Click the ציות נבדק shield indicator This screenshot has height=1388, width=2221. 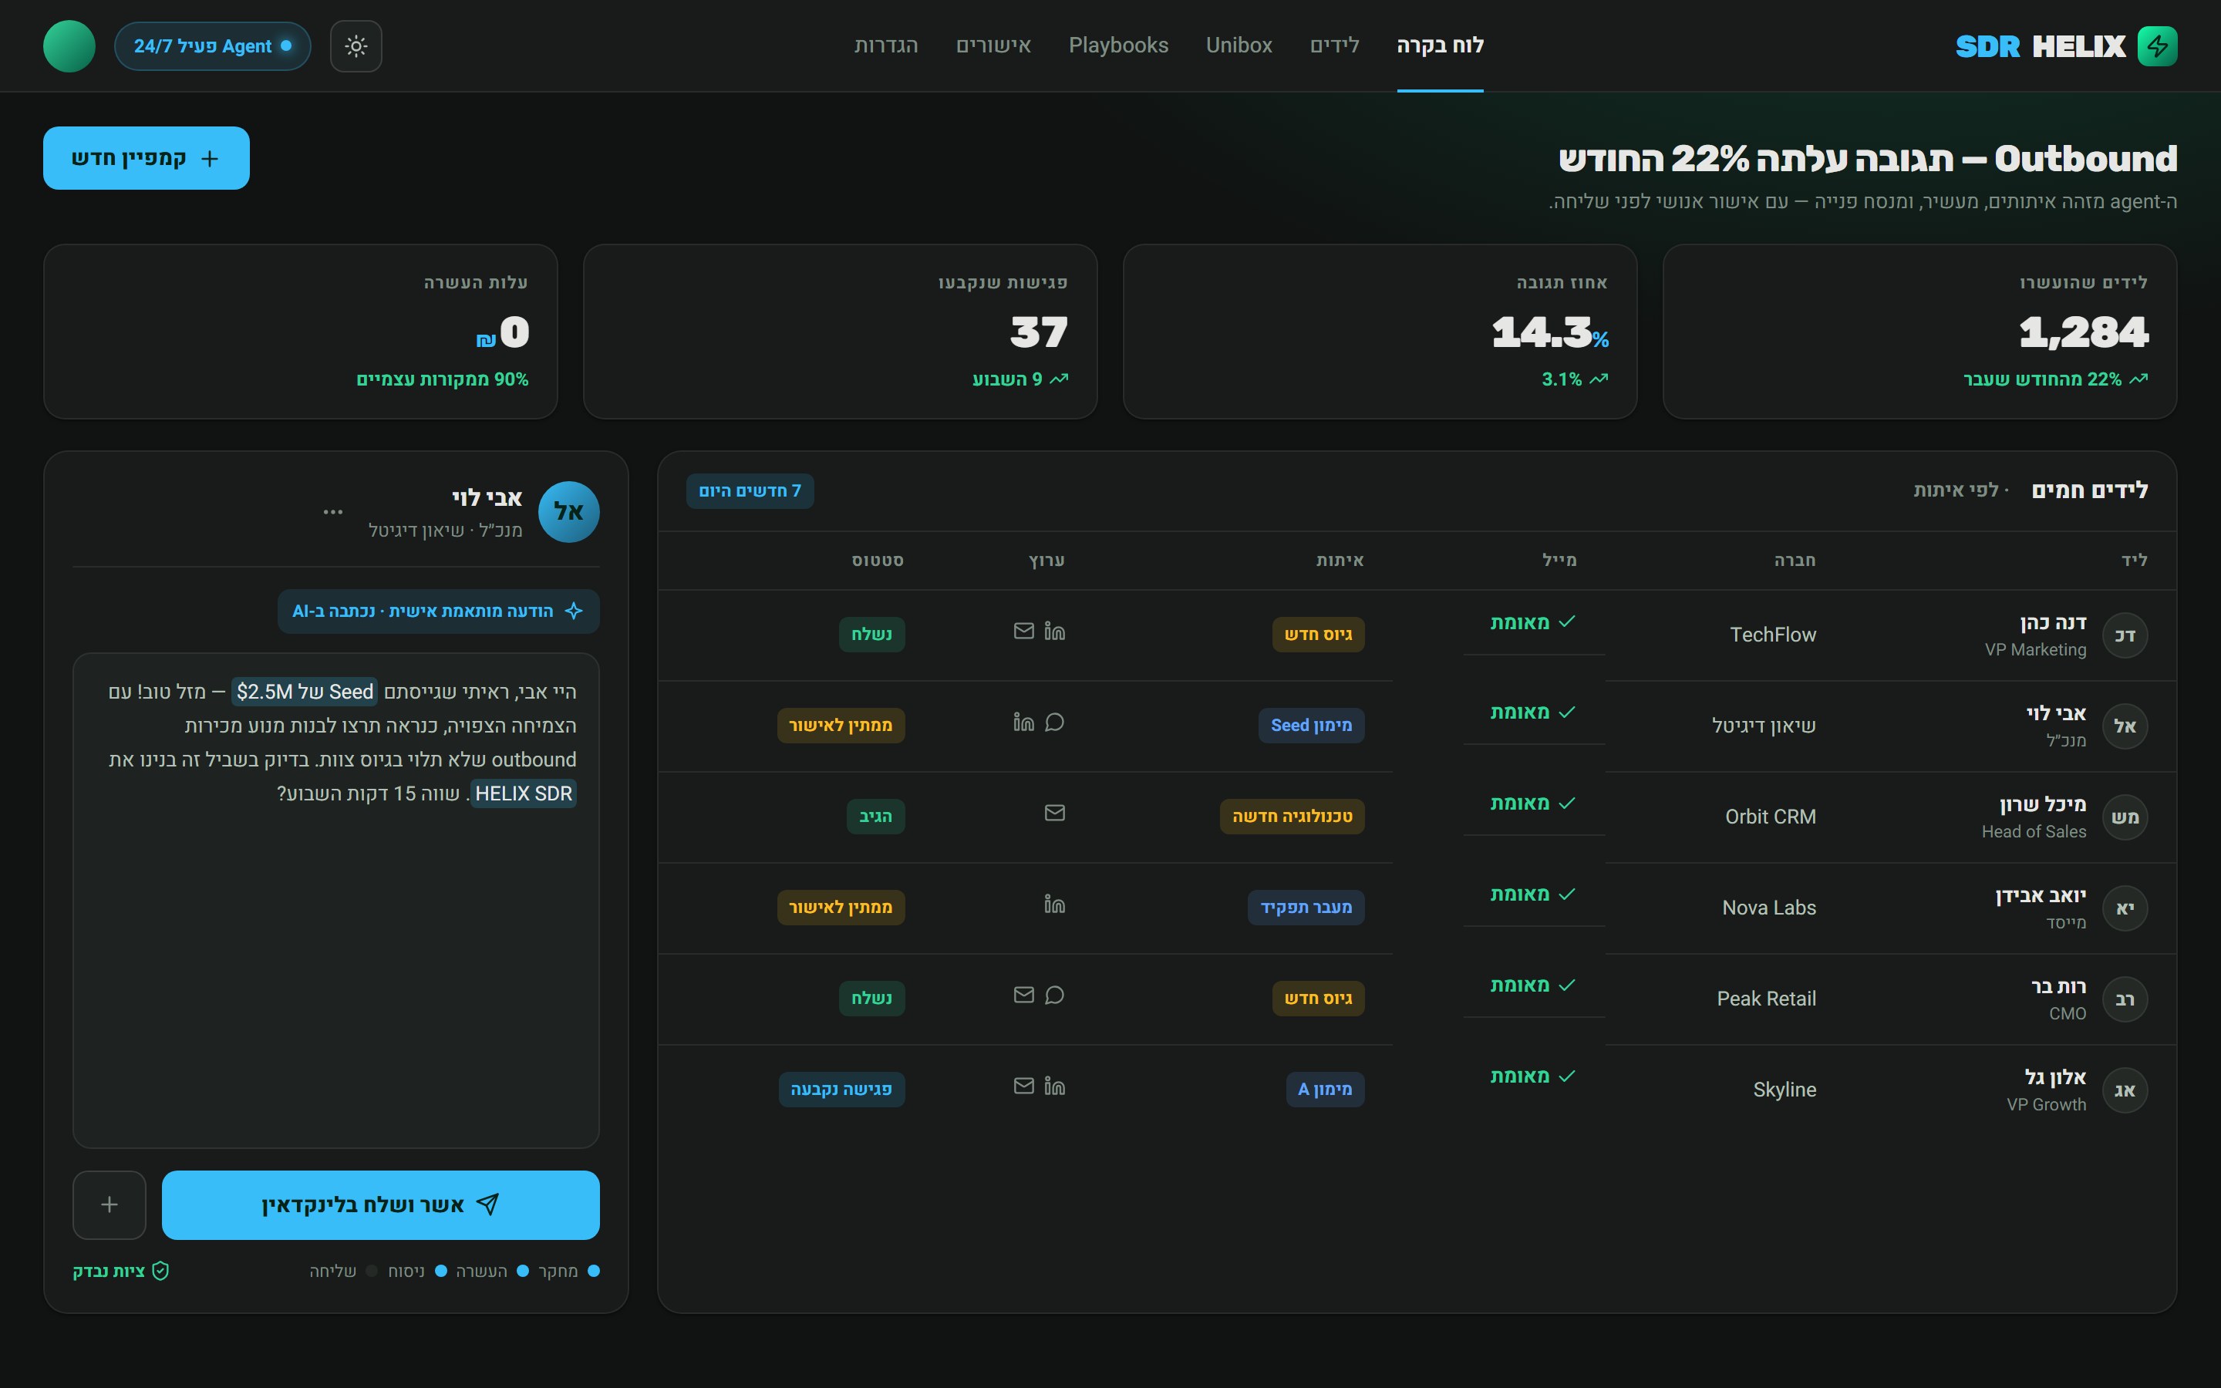120,1272
